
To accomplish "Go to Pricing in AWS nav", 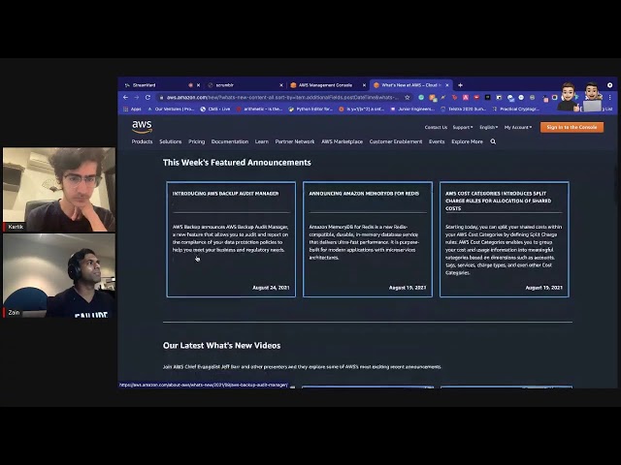I will point(196,141).
